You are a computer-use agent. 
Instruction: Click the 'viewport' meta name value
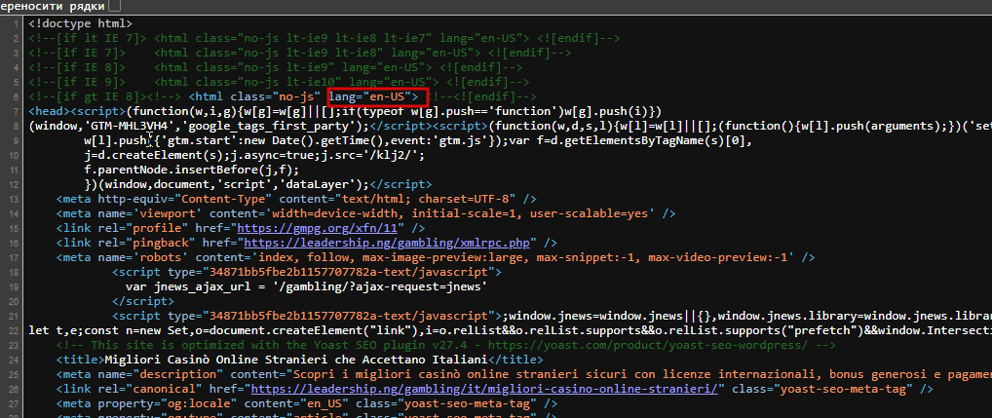pos(168,213)
